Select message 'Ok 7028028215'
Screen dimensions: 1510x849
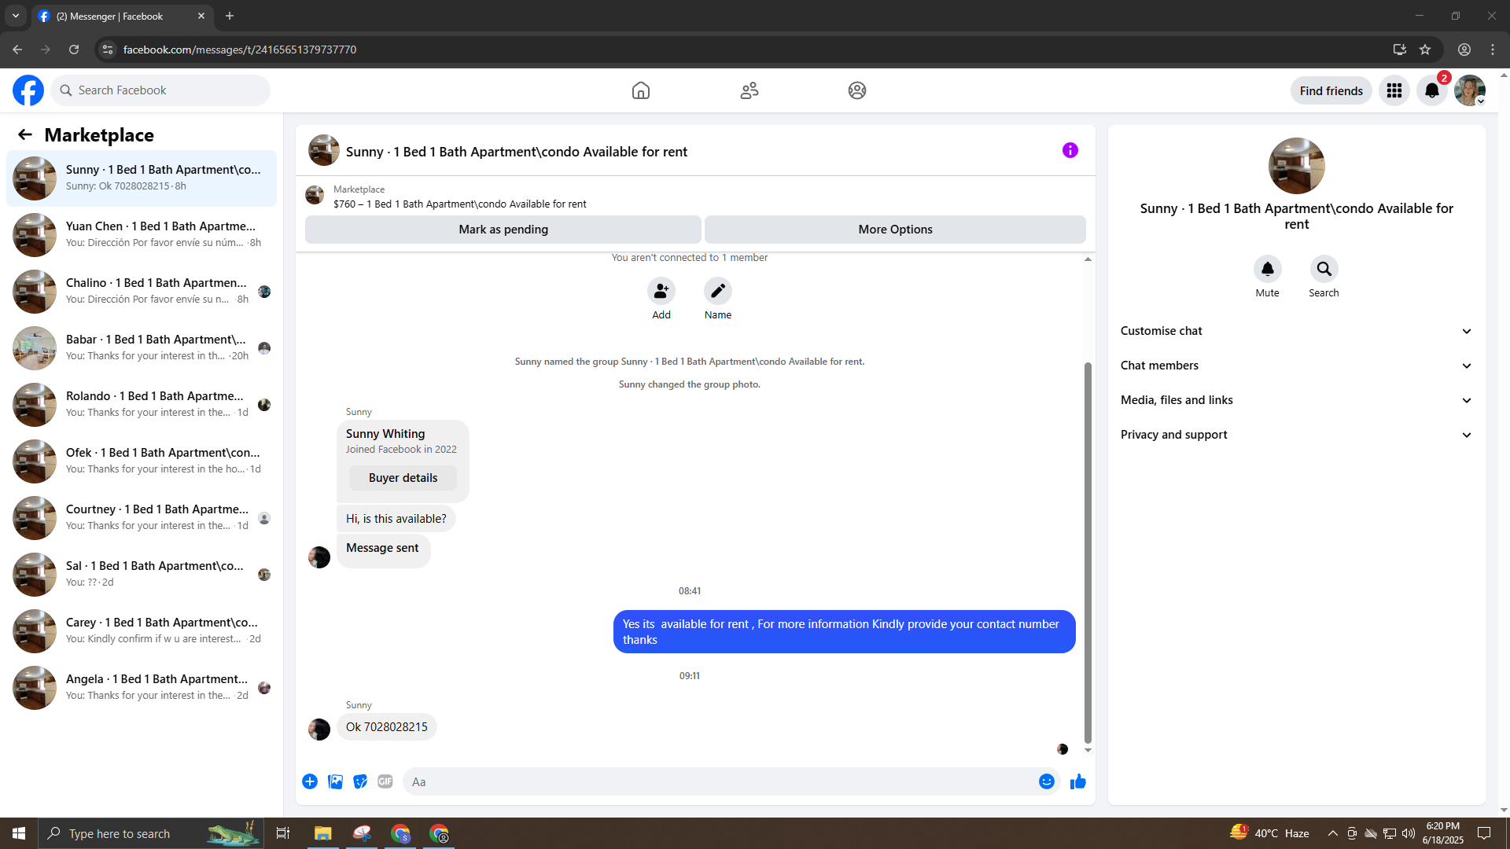click(387, 727)
